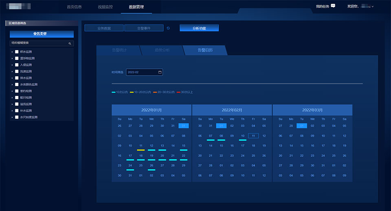Click the search magnifier in 场所模糊搜索 box
This screenshot has height=211, width=391.
click(70, 43)
